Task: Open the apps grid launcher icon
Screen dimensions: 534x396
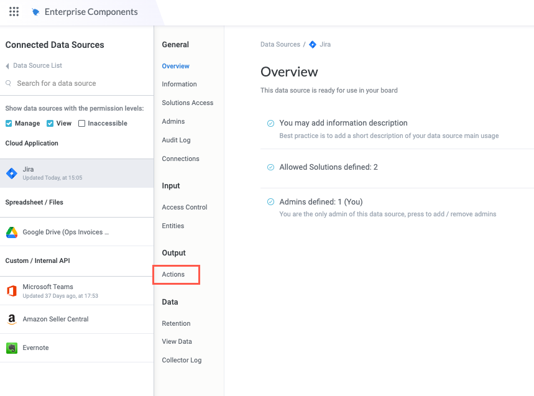Action: pyautogui.click(x=14, y=12)
